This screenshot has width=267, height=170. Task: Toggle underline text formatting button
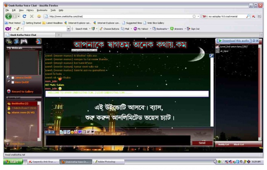[53, 132]
